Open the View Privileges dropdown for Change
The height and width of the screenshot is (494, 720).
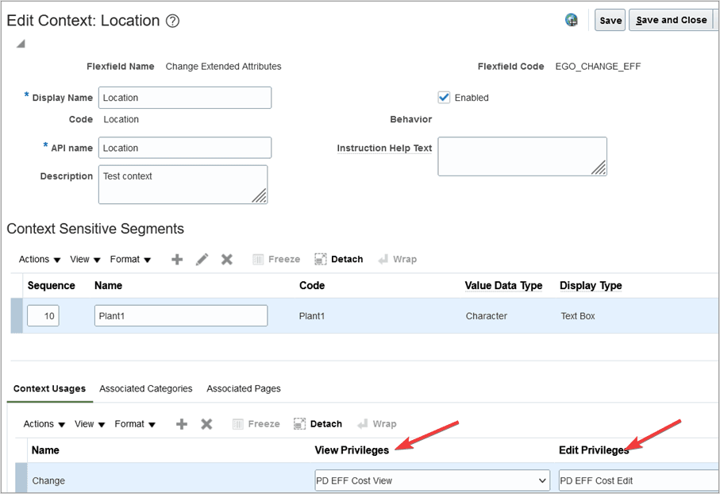click(x=543, y=480)
